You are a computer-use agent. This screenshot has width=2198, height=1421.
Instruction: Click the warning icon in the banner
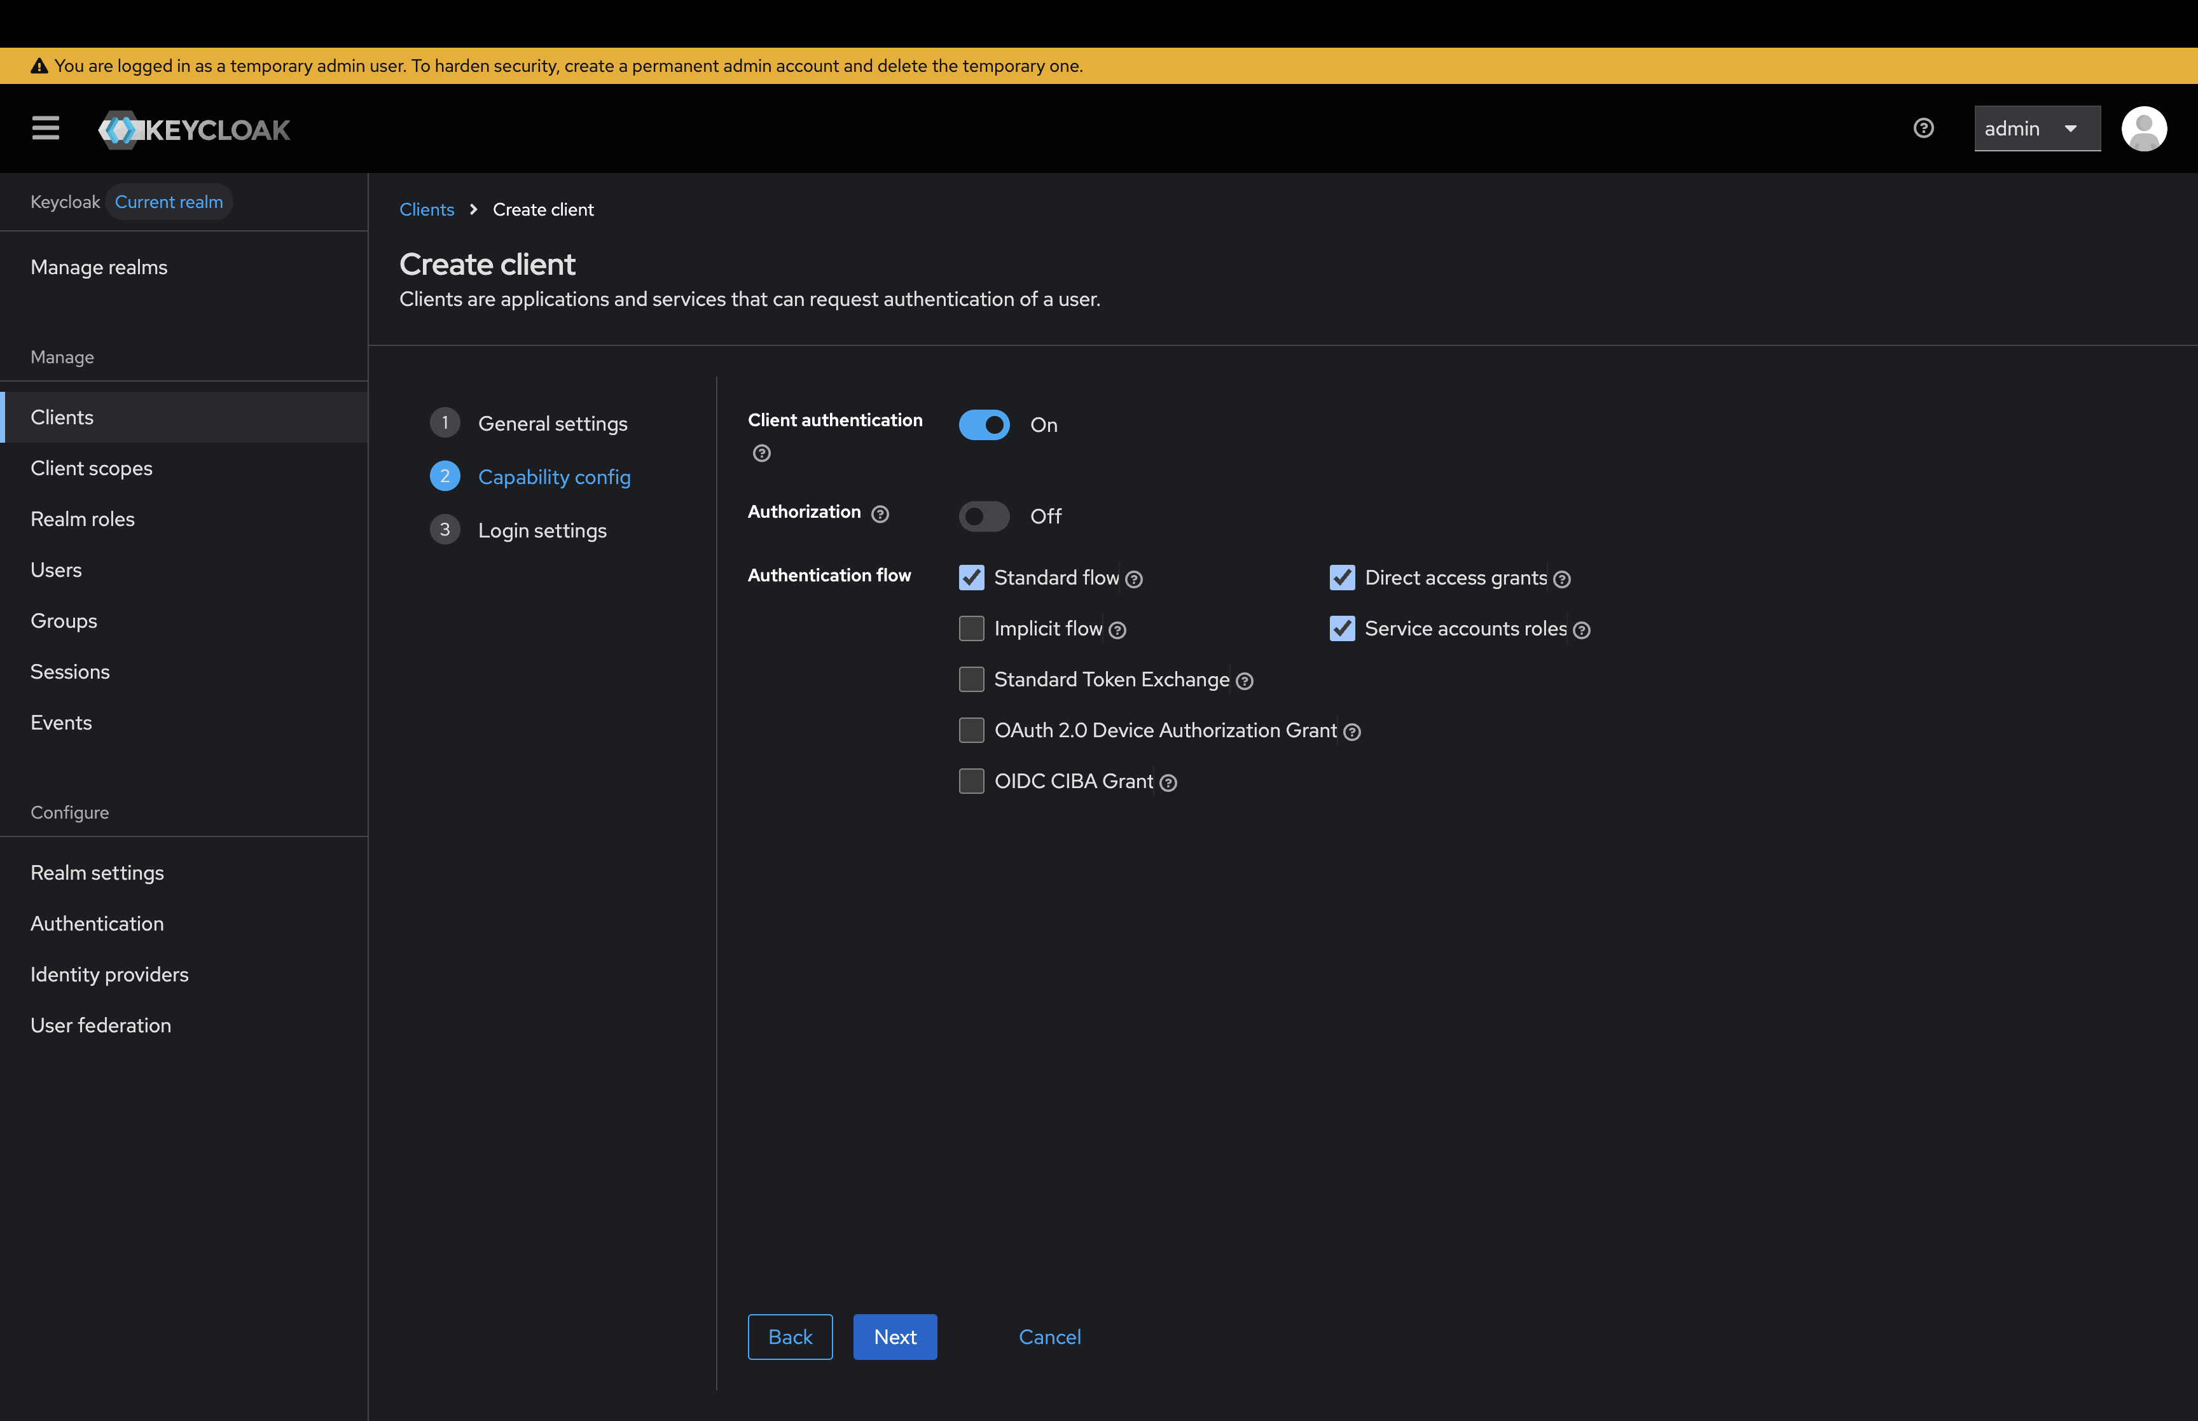pyautogui.click(x=39, y=66)
